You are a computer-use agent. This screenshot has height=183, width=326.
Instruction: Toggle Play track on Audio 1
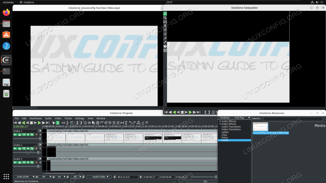tap(15, 149)
